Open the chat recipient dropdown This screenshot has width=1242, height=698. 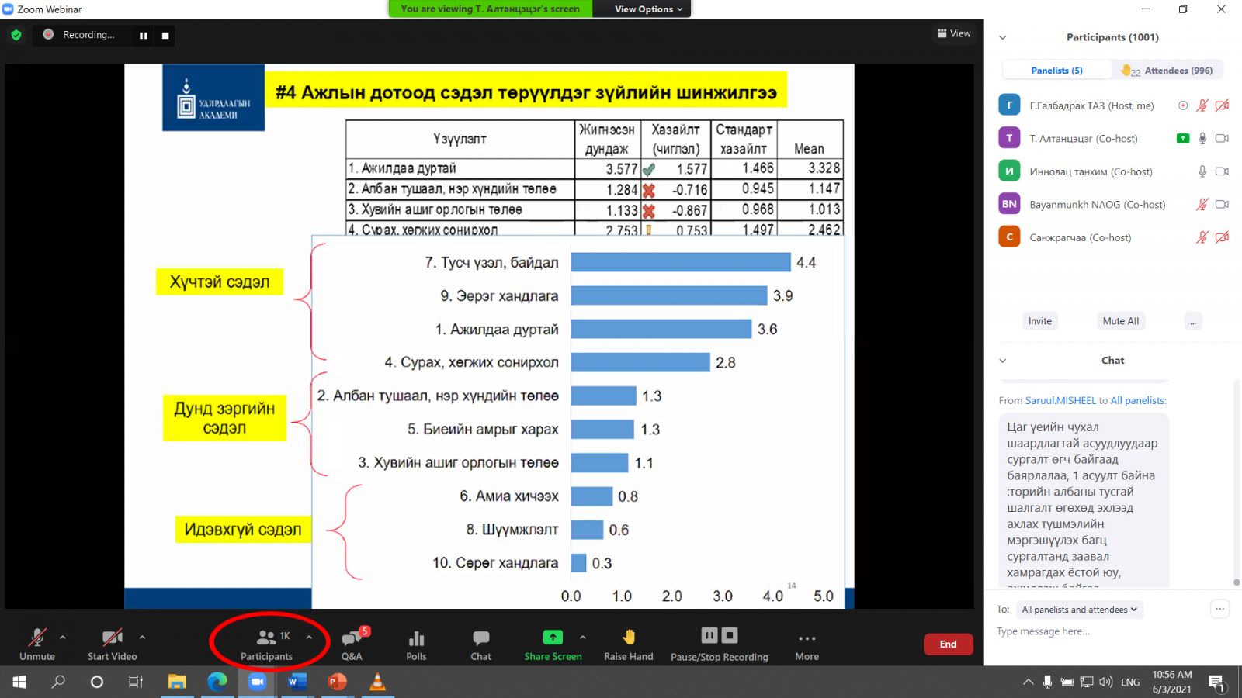(1079, 610)
